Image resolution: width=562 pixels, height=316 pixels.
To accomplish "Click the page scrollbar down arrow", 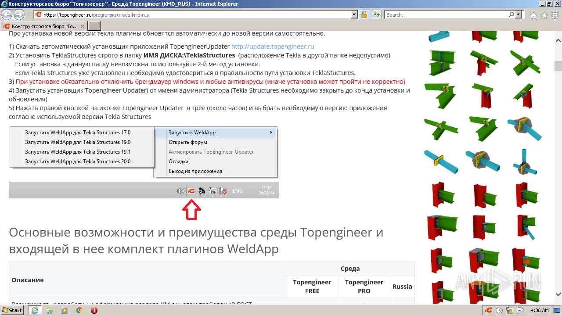I will tap(558, 294).
